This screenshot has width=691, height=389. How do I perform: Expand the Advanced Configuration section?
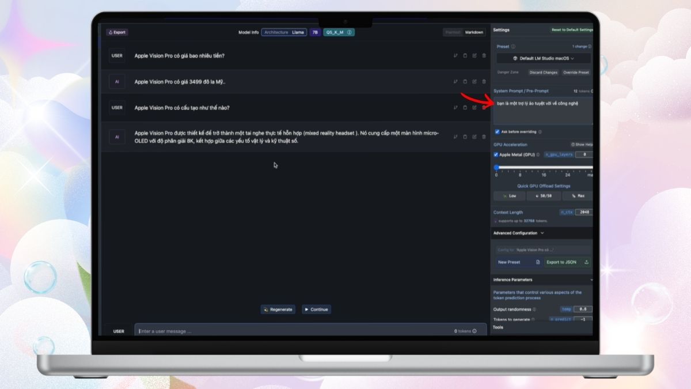click(518, 233)
